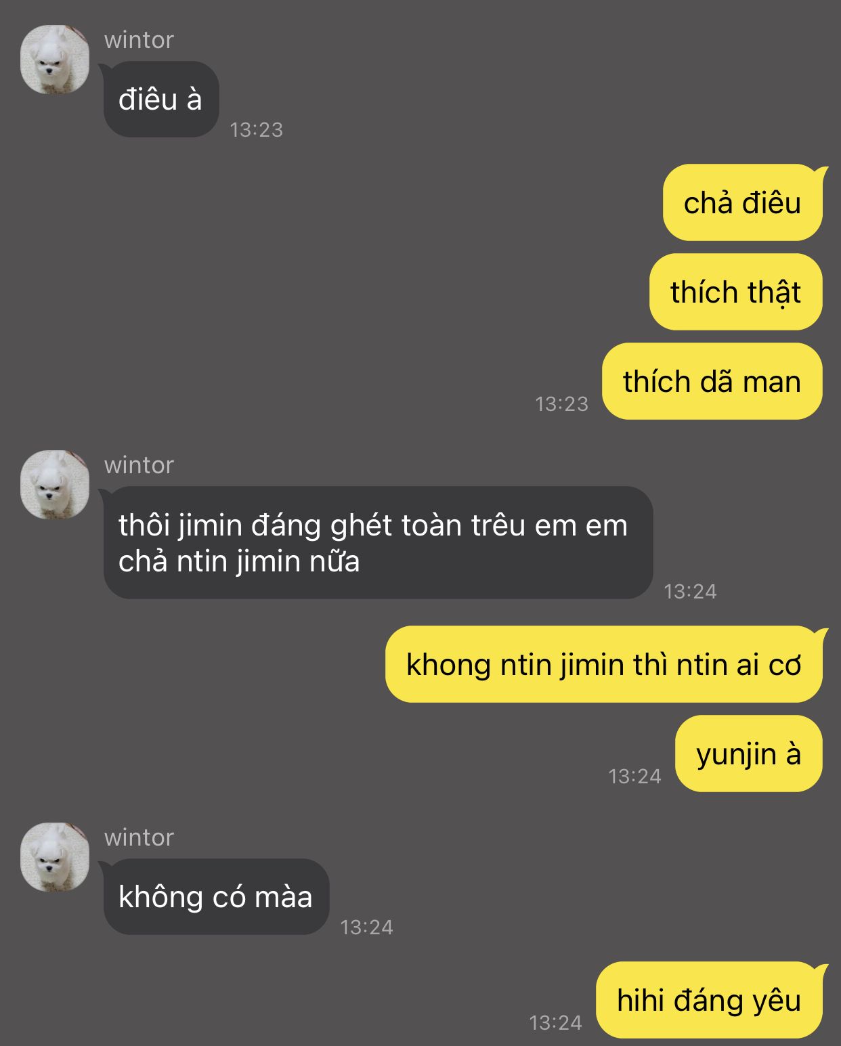Click the 13:23 timestamp next to 'điêu à'
Viewport: 841px width, 1046px height.
coord(256,129)
